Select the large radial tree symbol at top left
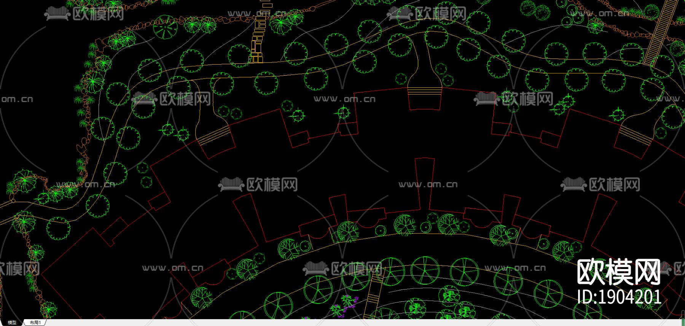This screenshot has width=685, height=326. pyautogui.click(x=165, y=27)
